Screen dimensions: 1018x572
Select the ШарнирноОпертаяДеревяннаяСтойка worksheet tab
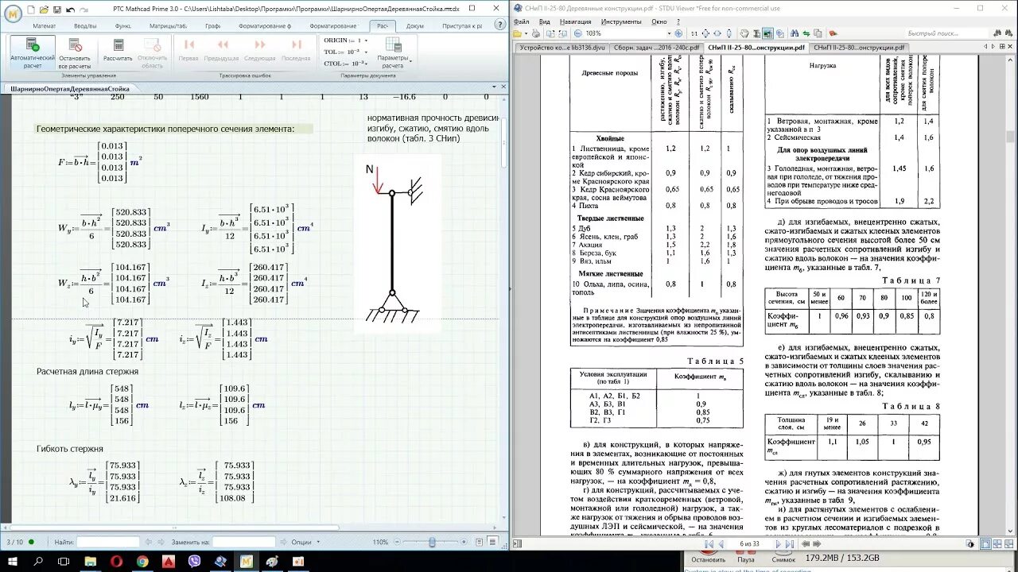tap(70, 89)
